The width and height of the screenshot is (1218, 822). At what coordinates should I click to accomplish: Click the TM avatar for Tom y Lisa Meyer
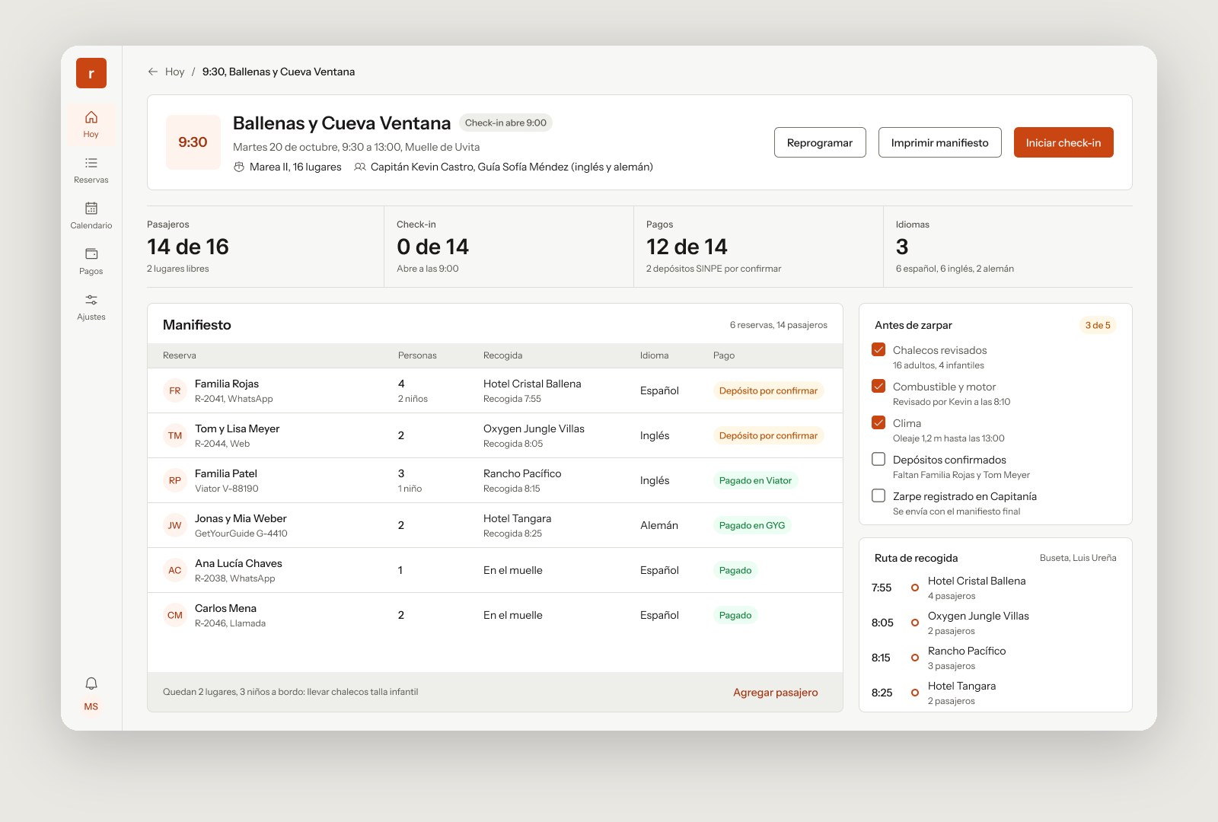click(175, 435)
